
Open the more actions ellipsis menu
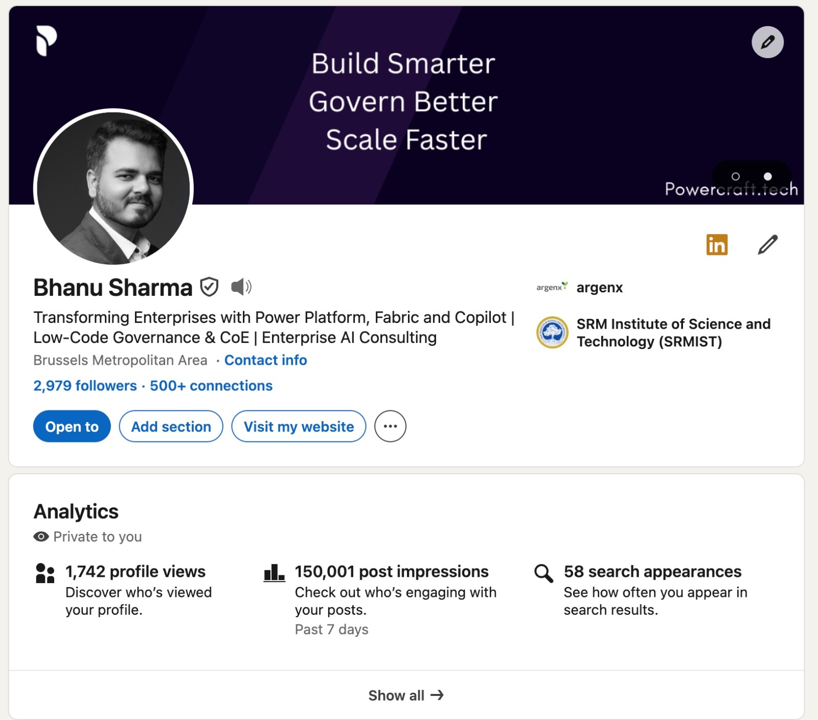click(390, 426)
